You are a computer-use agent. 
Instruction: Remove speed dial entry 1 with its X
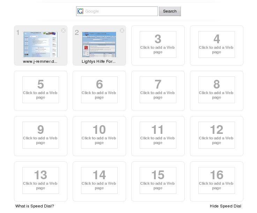(x=63, y=30)
